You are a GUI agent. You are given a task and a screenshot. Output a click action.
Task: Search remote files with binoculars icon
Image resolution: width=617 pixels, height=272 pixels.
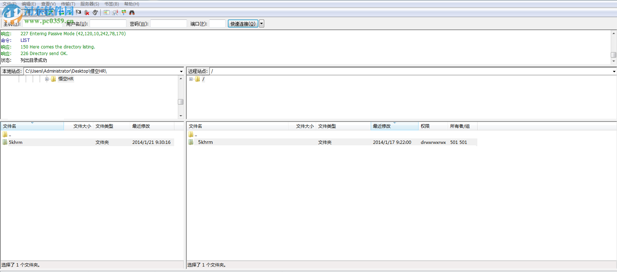coord(132,12)
